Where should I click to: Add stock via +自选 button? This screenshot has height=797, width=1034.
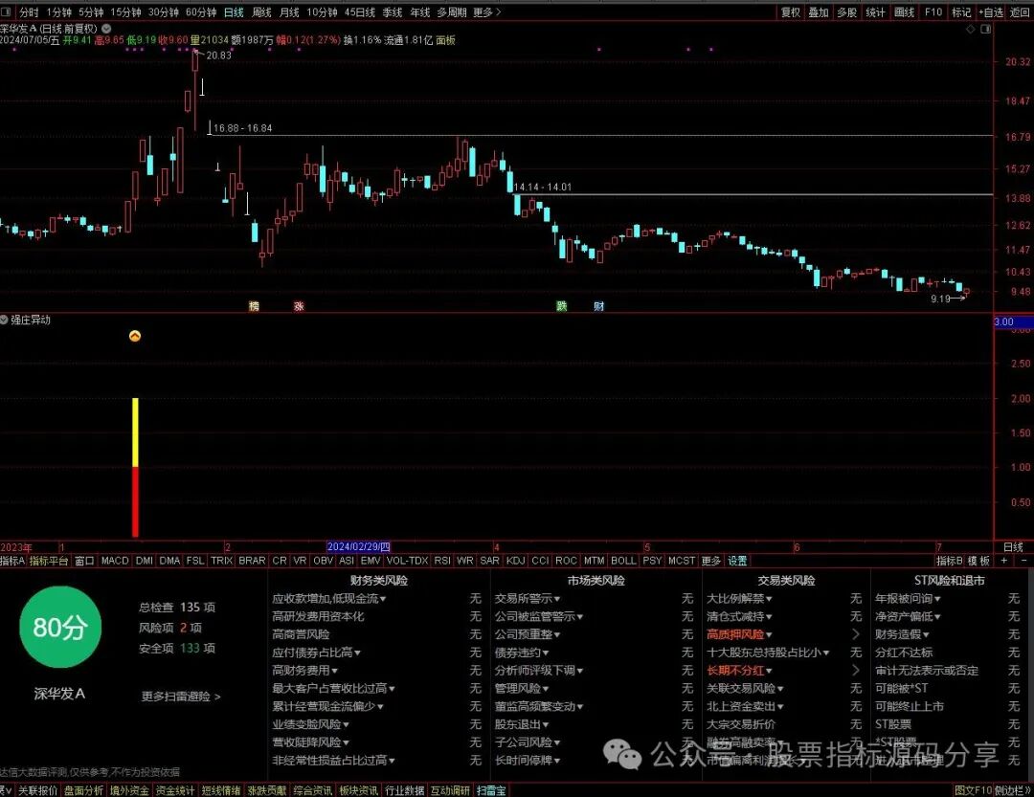991,11
